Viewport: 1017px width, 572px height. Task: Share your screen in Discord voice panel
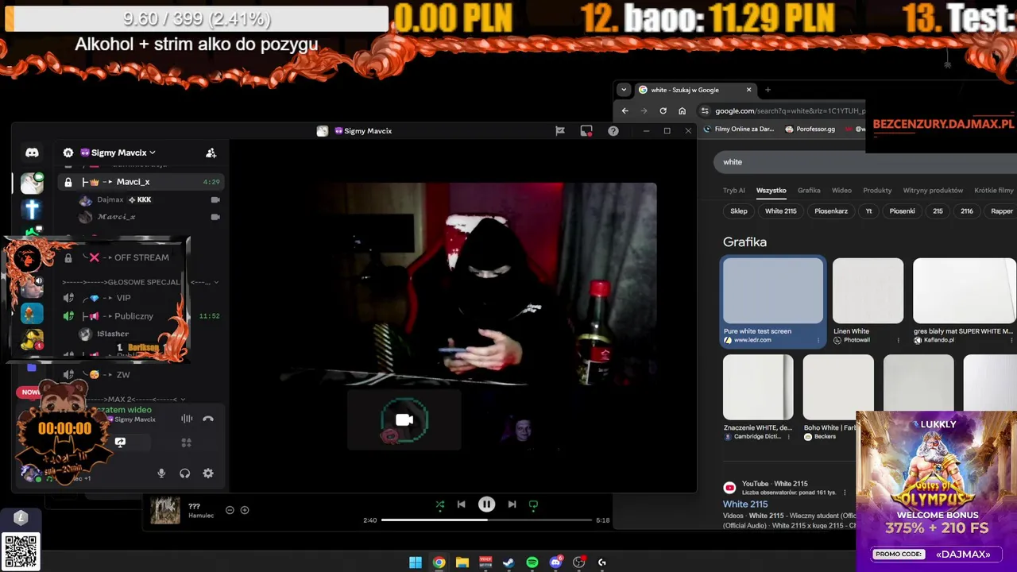coord(120,443)
